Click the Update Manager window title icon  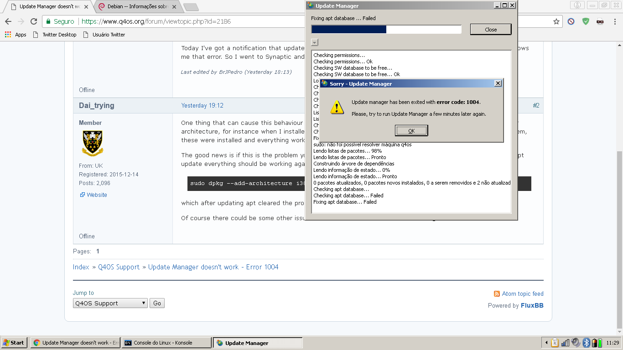(311, 5)
